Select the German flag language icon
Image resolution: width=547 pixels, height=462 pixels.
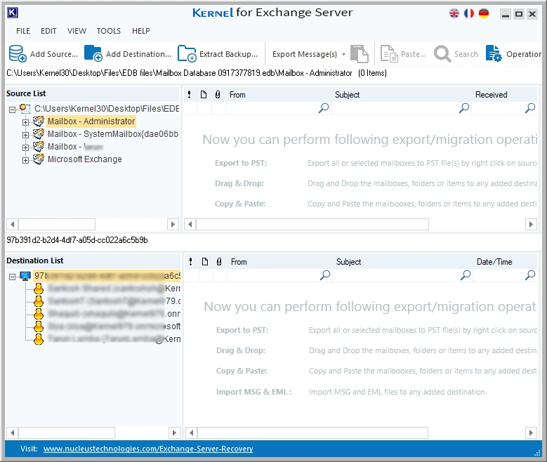[484, 13]
